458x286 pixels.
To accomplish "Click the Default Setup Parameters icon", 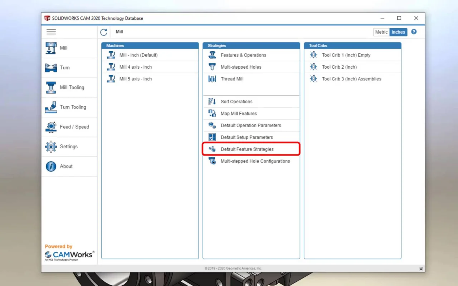I will 212,137.
